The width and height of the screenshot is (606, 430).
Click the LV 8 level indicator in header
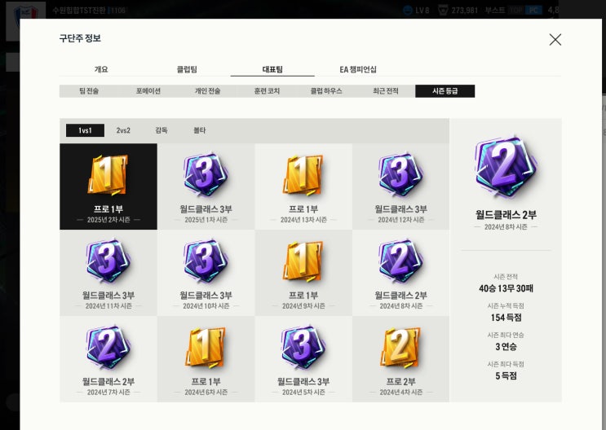[422, 10]
